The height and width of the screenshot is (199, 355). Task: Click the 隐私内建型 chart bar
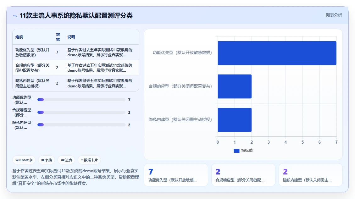(x=235, y=120)
